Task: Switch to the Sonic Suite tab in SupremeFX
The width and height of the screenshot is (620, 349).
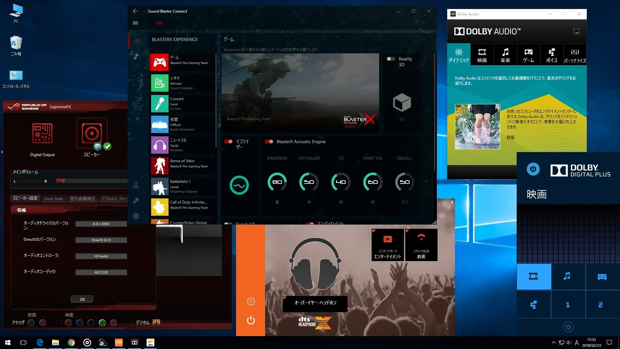Action: pos(54,198)
